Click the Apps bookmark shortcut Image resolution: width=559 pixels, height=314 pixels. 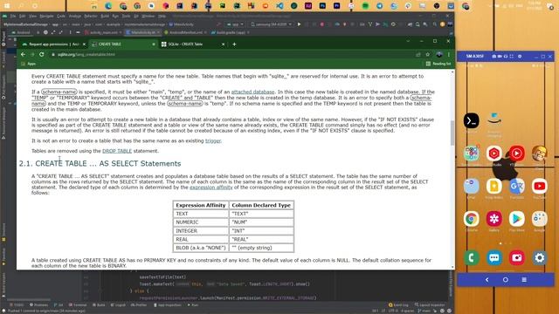(29, 64)
